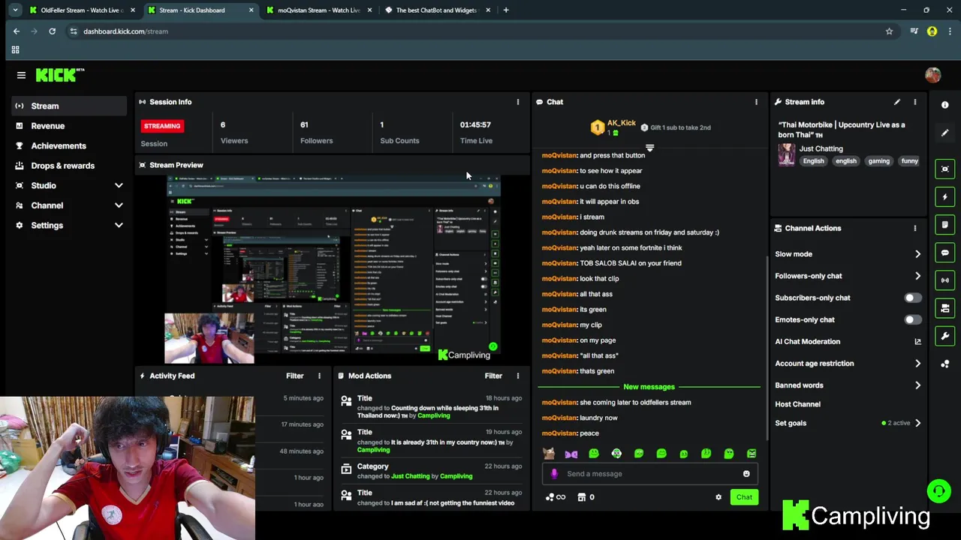Viewport: 961px width, 540px height.
Task: Click the address bar URL dashboard.kick.com/stream
Action: (x=125, y=31)
